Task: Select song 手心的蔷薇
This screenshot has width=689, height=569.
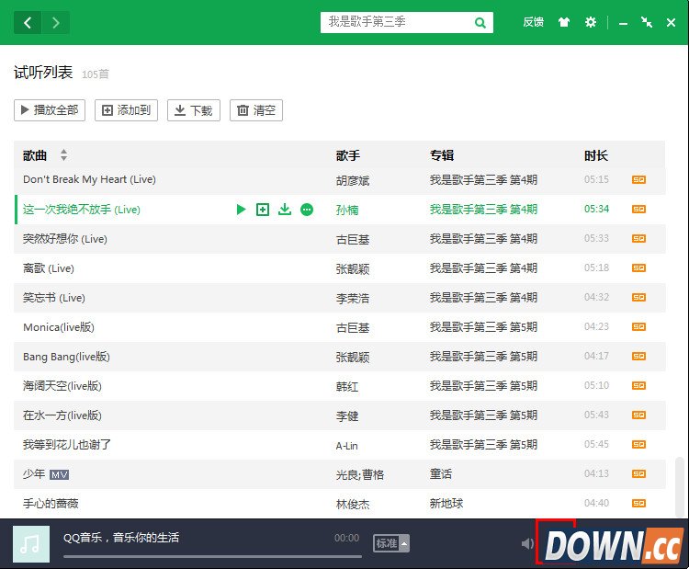Action: 51,504
